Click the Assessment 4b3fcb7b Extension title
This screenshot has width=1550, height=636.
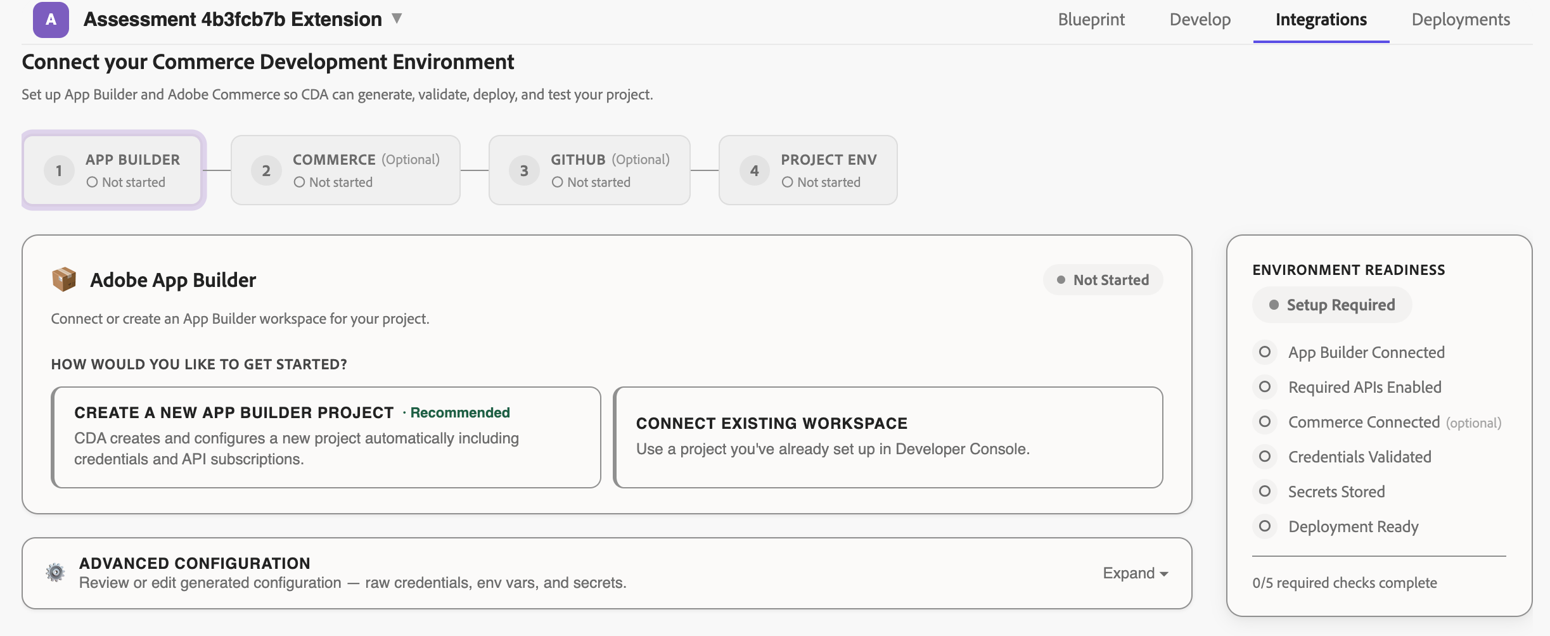[233, 20]
